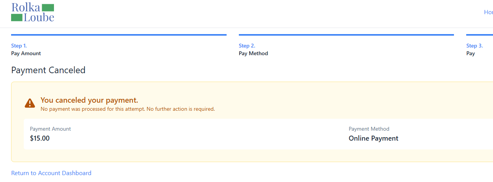This screenshot has height=182, width=493.
Task: Click the Payment Amount label
Action: click(51, 129)
